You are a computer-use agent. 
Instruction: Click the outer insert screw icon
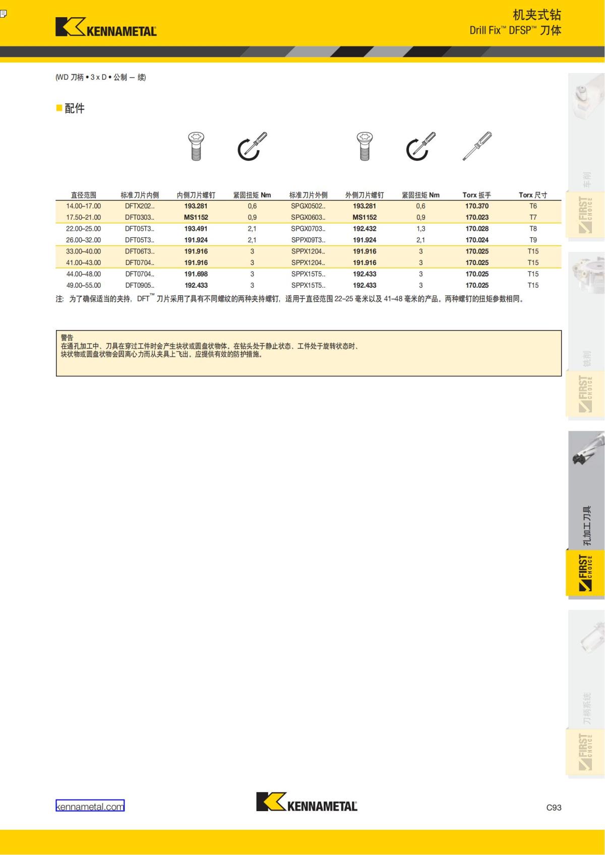coord(365,146)
